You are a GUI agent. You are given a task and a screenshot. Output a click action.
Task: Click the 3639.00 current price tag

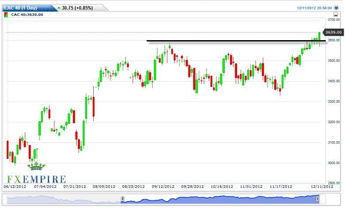(x=333, y=32)
